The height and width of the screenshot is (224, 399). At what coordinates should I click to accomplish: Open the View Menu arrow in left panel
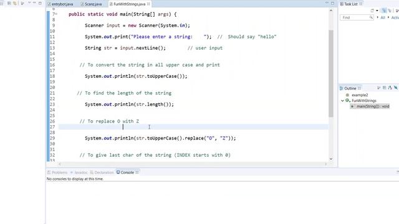tap(29, 3)
